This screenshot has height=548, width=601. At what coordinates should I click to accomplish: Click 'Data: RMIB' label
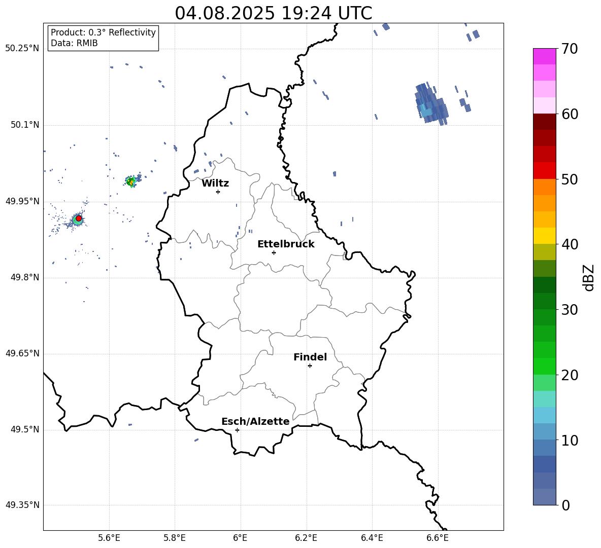pos(74,43)
